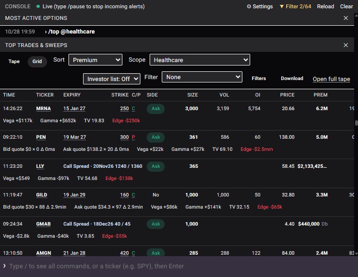Click the Ask side badge for PEN
Viewport: 358px width, 277px height.
click(156, 137)
